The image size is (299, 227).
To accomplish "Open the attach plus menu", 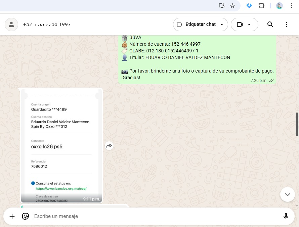I will [12, 216].
